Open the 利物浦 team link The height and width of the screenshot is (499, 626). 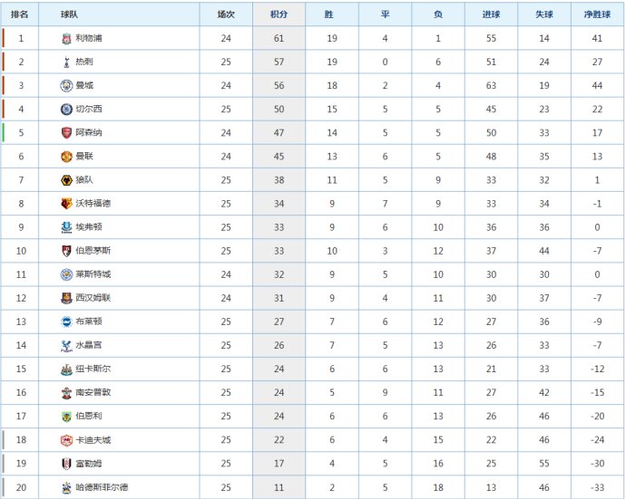point(89,38)
